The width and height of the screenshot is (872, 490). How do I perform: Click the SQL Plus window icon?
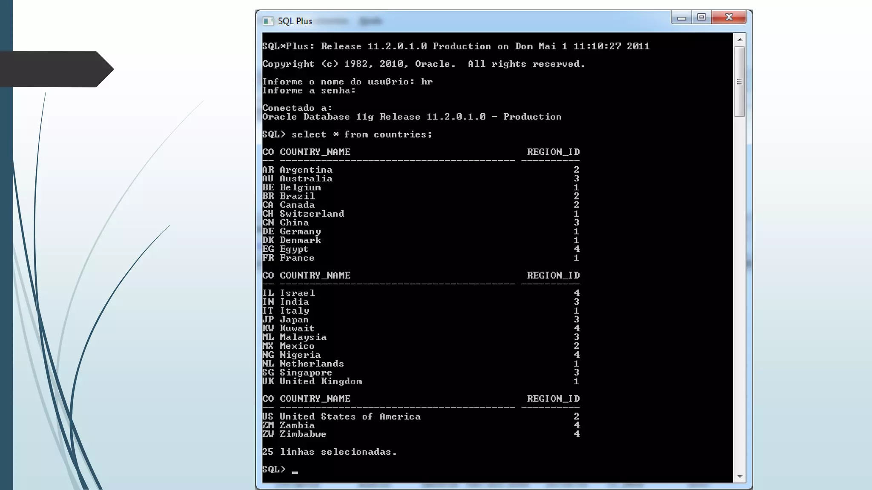coord(268,21)
